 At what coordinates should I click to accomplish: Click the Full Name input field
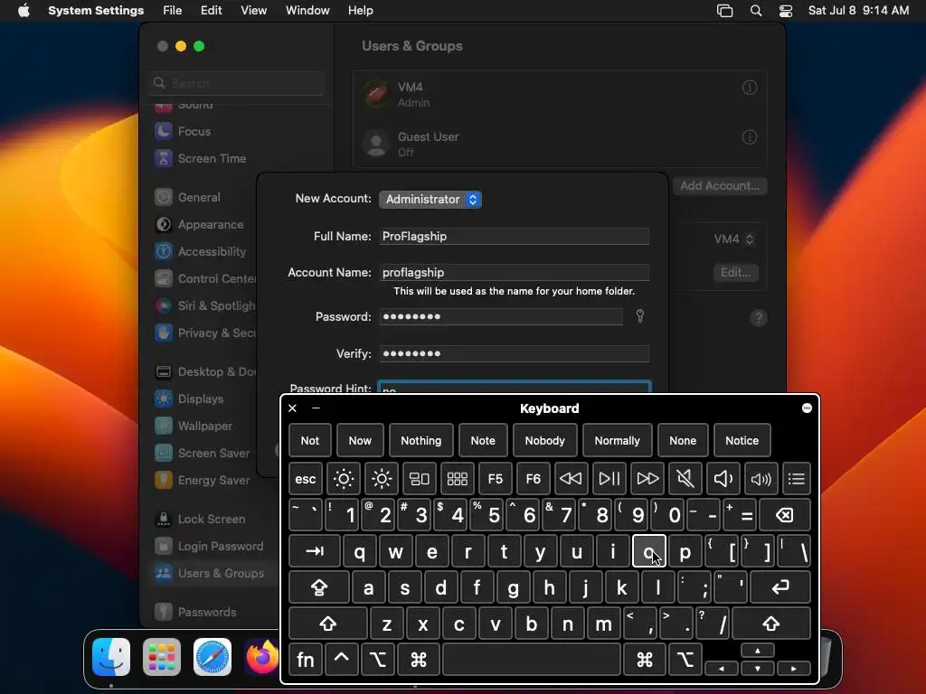tap(515, 236)
